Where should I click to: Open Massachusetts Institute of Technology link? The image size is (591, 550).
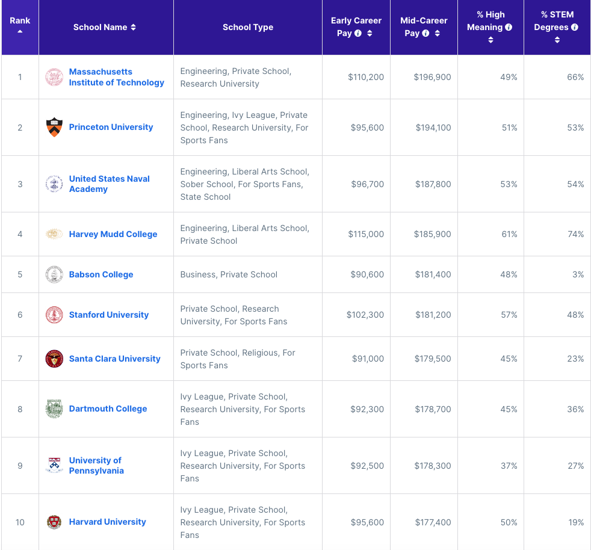pyautogui.click(x=117, y=77)
